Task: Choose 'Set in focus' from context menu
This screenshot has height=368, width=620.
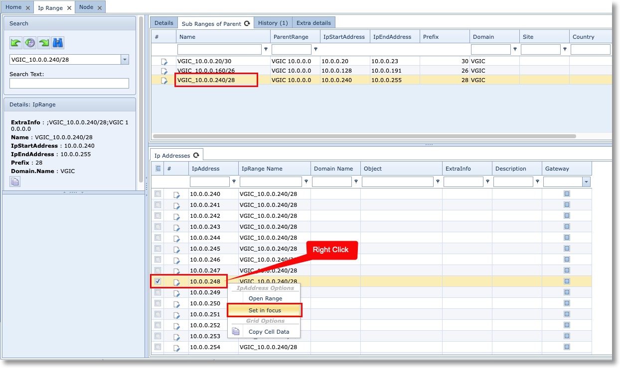Action: point(265,310)
